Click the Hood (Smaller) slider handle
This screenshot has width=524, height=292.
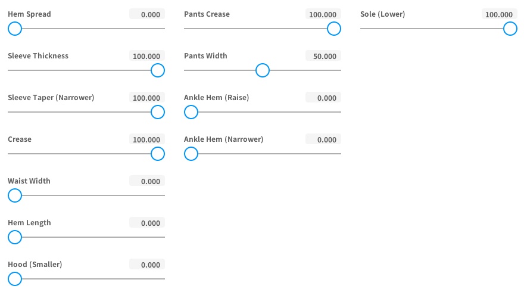(x=15, y=279)
